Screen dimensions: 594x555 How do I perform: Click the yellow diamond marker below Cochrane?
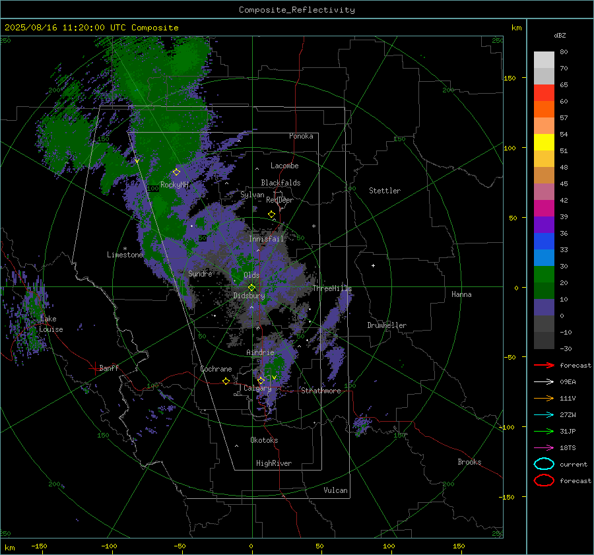pyautogui.click(x=226, y=381)
